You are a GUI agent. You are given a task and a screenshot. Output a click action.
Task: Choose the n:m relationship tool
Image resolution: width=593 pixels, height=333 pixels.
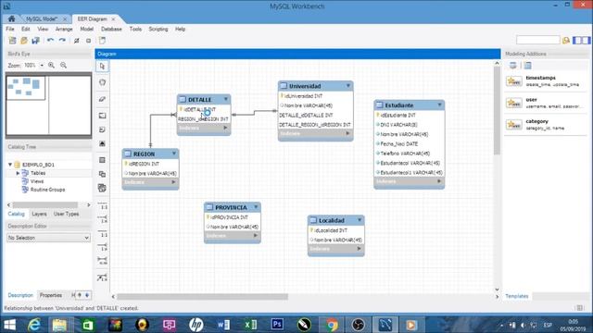(102, 261)
